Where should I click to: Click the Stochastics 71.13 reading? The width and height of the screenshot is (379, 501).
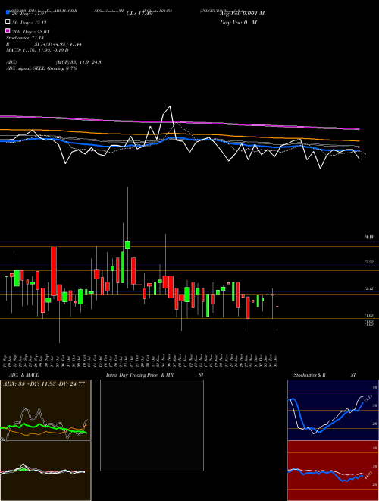[x=25, y=38]
